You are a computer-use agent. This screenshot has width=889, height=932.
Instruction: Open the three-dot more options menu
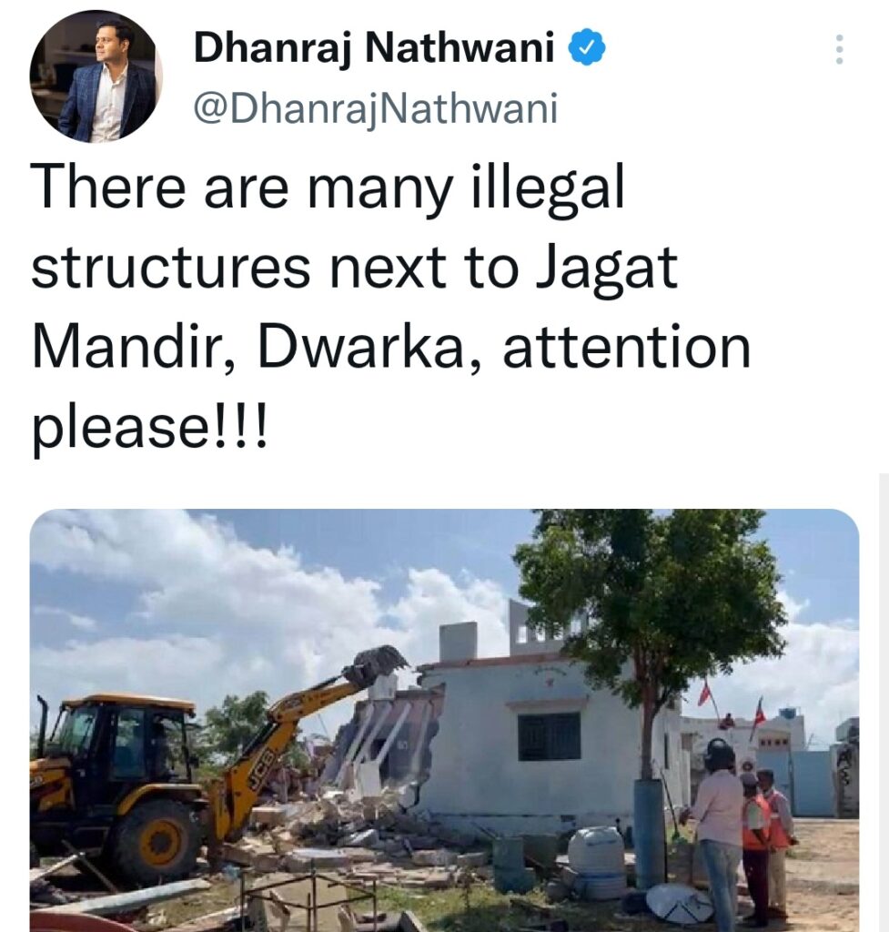pyautogui.click(x=839, y=49)
